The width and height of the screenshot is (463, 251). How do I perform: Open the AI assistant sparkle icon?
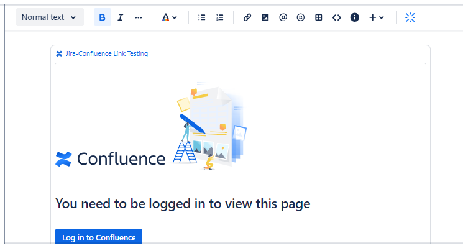pos(410,17)
